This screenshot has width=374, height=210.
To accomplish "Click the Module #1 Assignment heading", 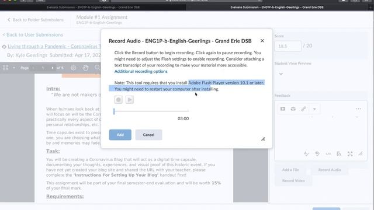I will 102,17.
